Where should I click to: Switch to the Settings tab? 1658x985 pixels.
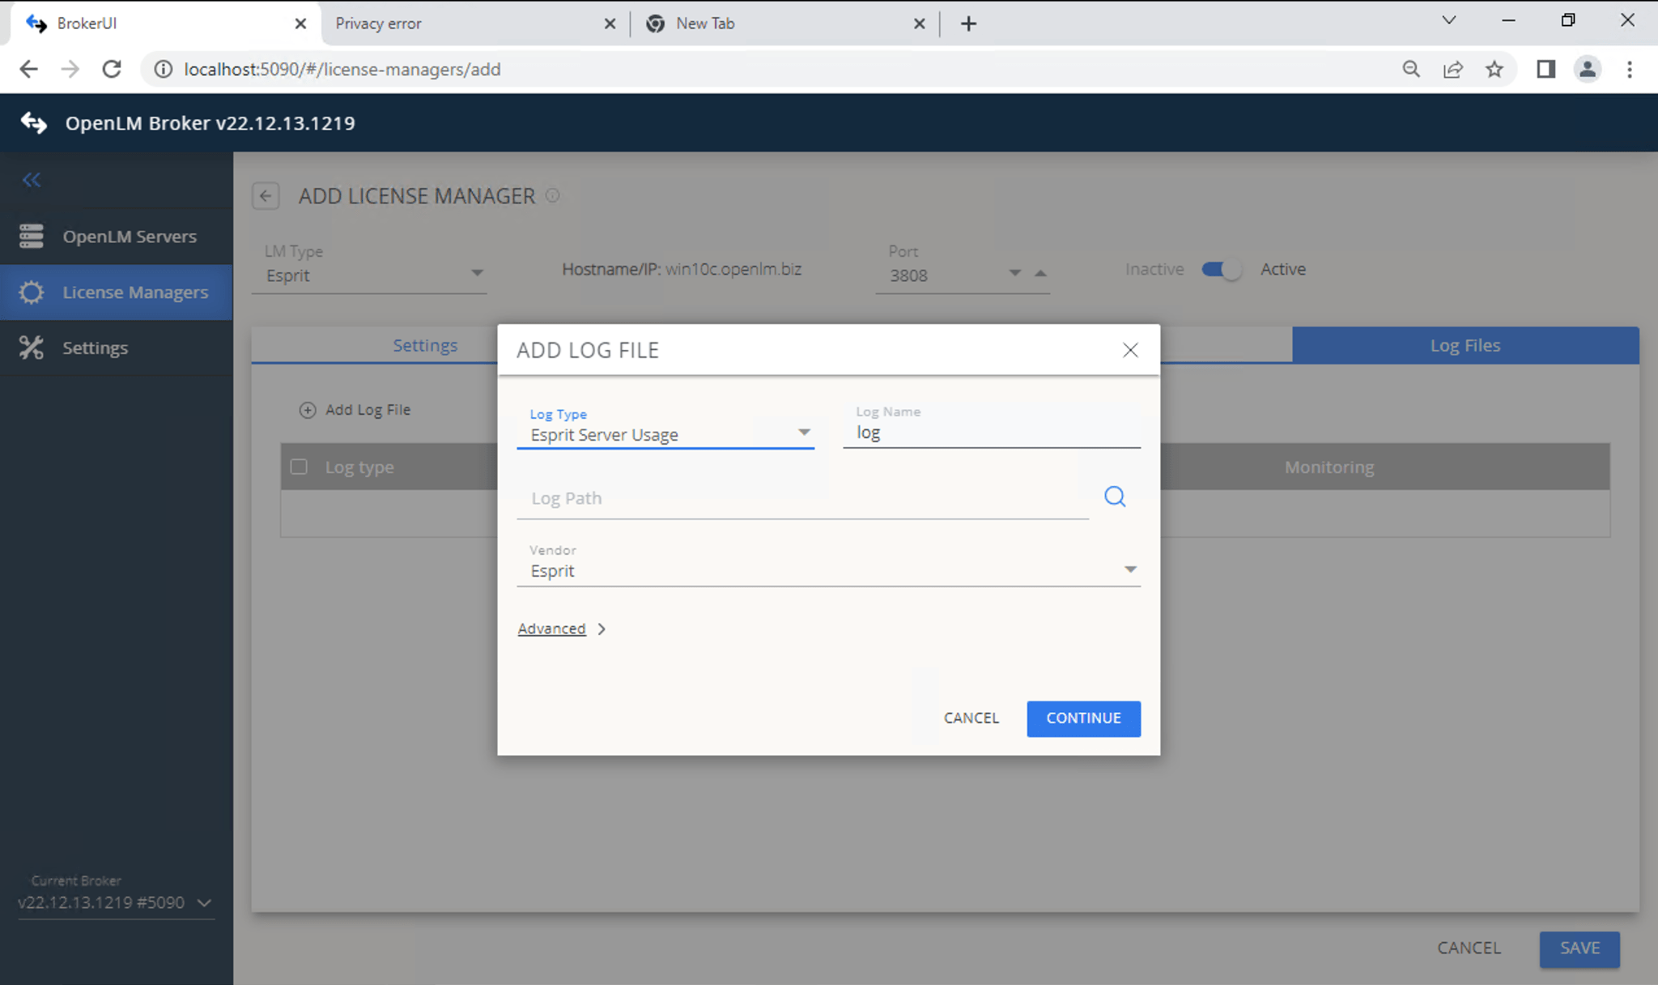click(425, 344)
